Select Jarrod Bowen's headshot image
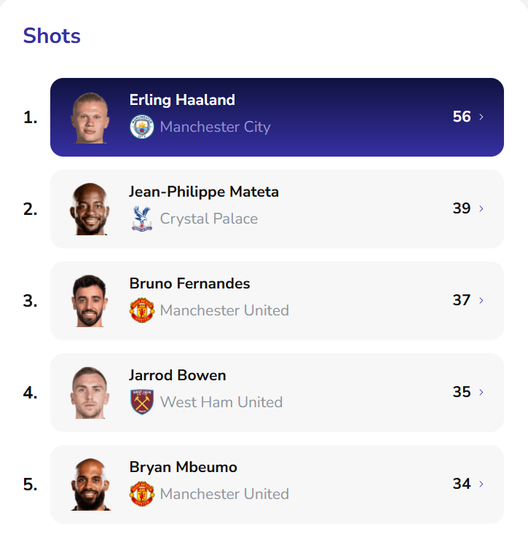Viewport: 528px width, 542px height. click(x=90, y=393)
